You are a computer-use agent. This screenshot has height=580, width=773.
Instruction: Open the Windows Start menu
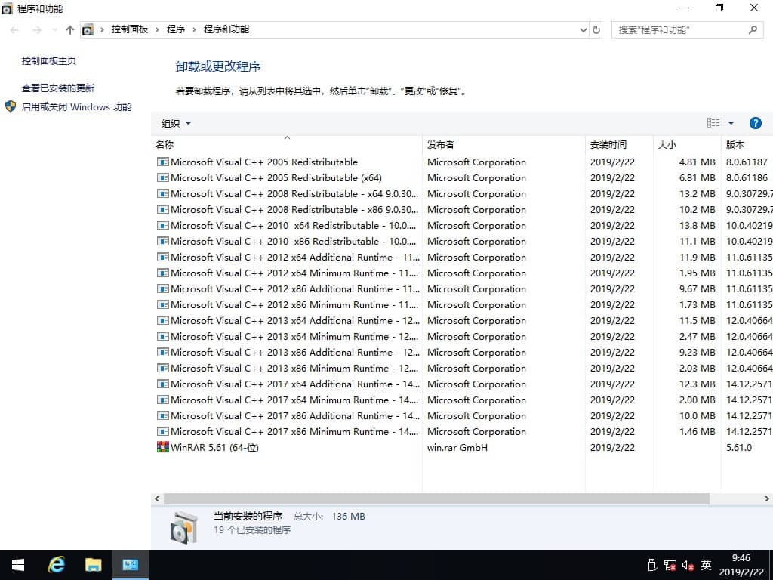click(x=17, y=564)
